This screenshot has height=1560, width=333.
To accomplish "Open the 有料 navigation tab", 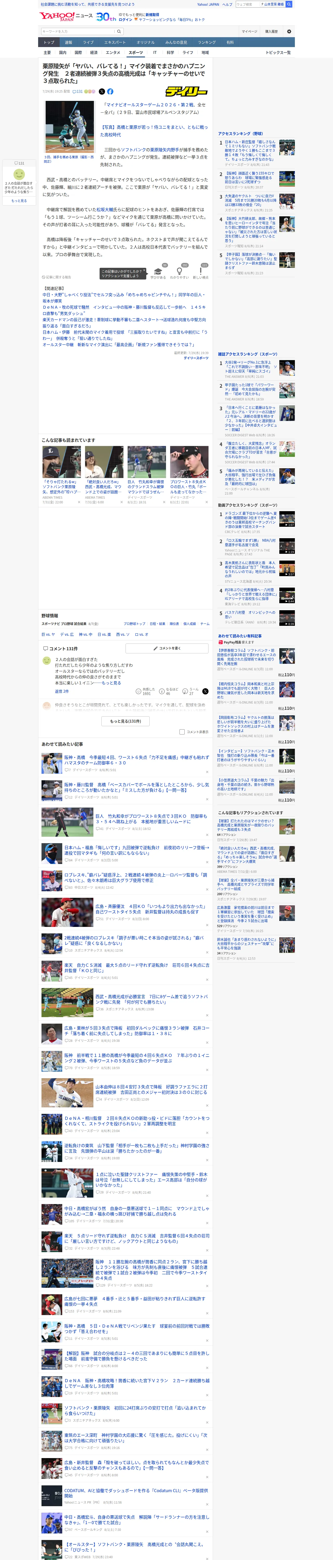I will (x=230, y=42).
